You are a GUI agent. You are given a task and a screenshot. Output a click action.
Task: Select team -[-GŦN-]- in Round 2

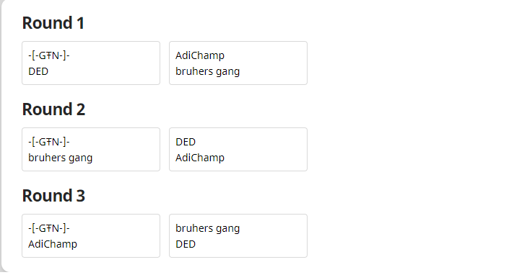(x=49, y=142)
